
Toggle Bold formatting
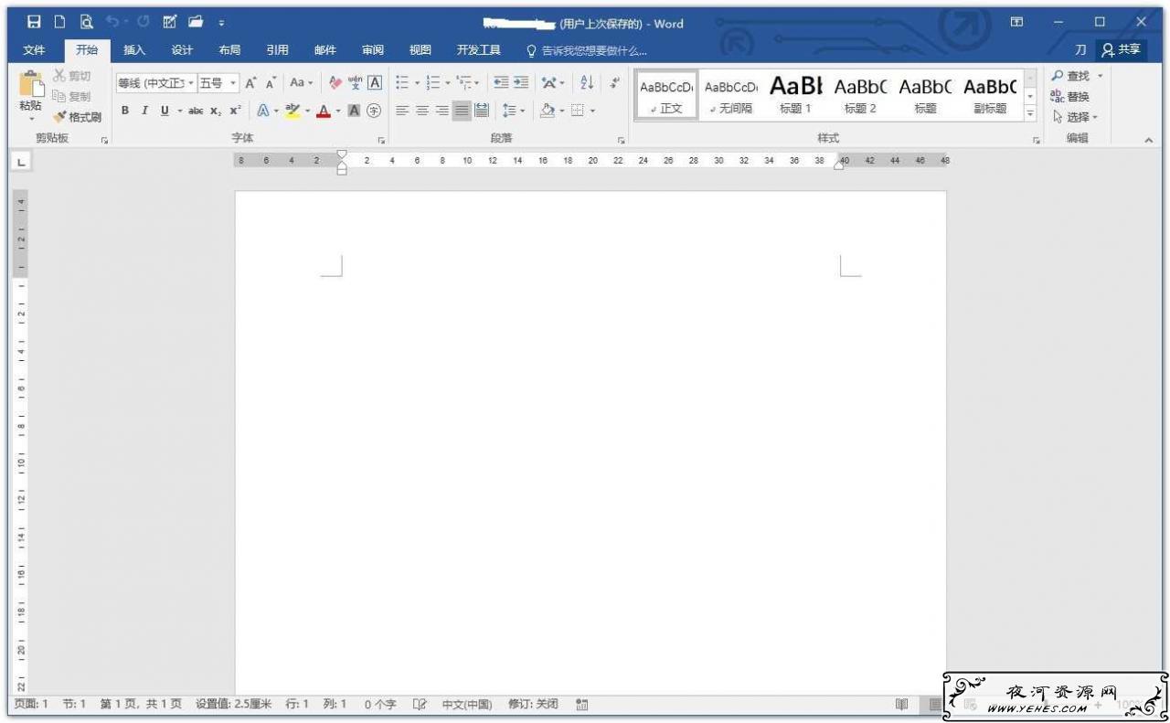(125, 111)
